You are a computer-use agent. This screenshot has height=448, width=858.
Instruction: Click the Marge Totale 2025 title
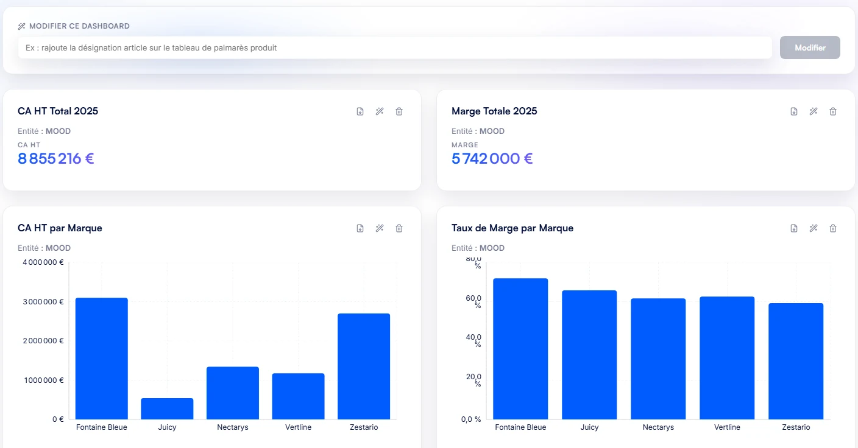(x=494, y=111)
